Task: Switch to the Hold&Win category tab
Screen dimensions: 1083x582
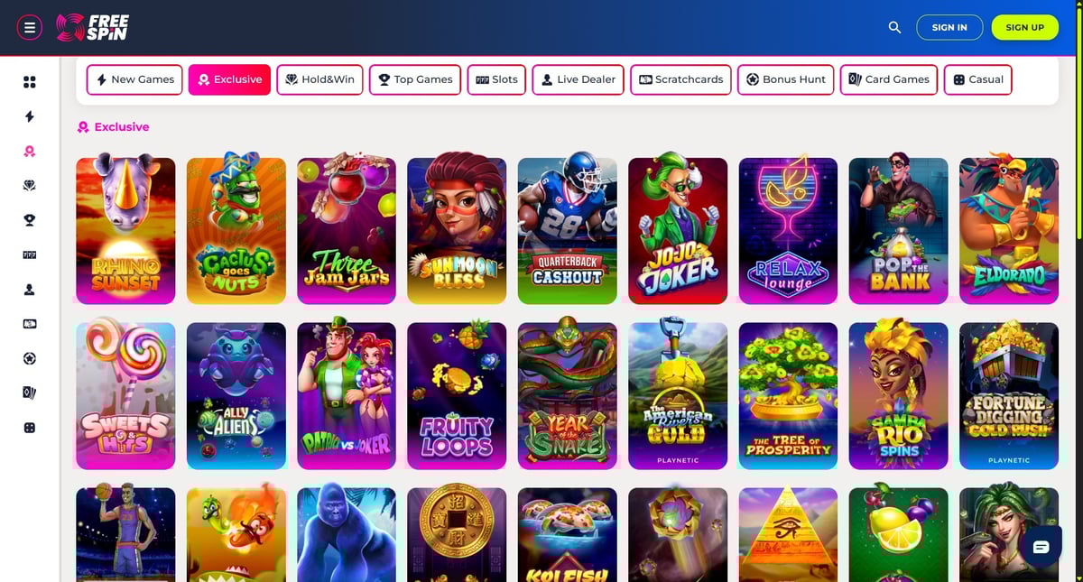Action: click(x=319, y=79)
